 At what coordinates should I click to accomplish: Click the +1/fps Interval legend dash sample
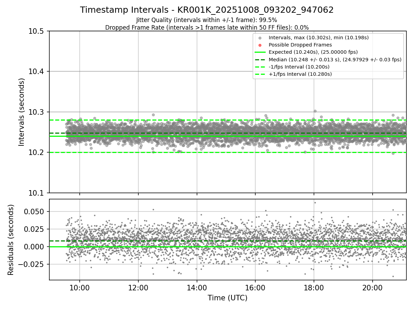click(260, 74)
